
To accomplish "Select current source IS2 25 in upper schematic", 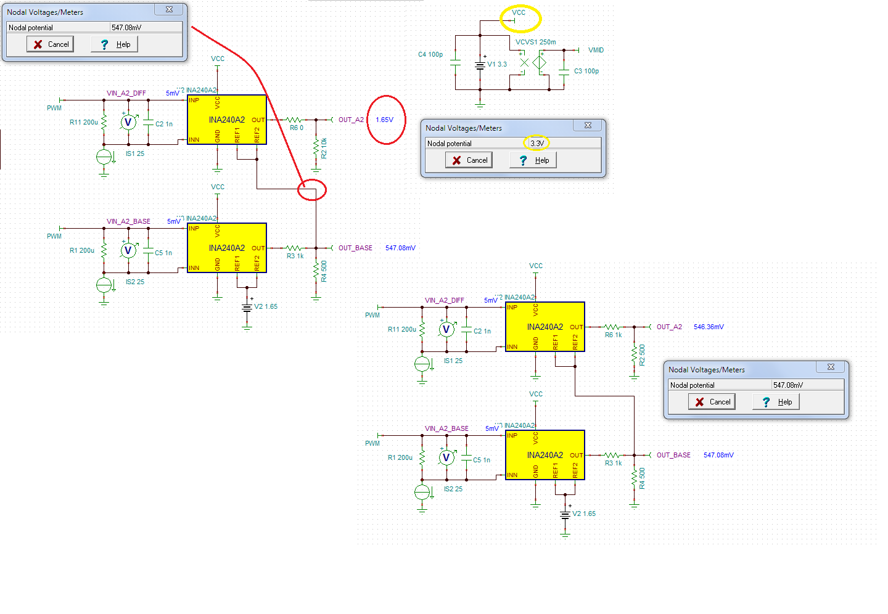I will [x=104, y=285].
